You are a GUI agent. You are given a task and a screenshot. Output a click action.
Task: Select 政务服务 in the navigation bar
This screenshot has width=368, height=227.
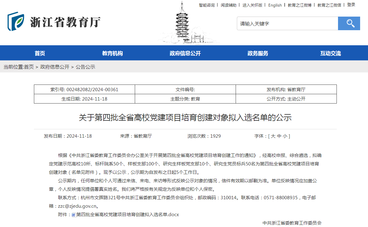pyautogui.click(x=258, y=53)
